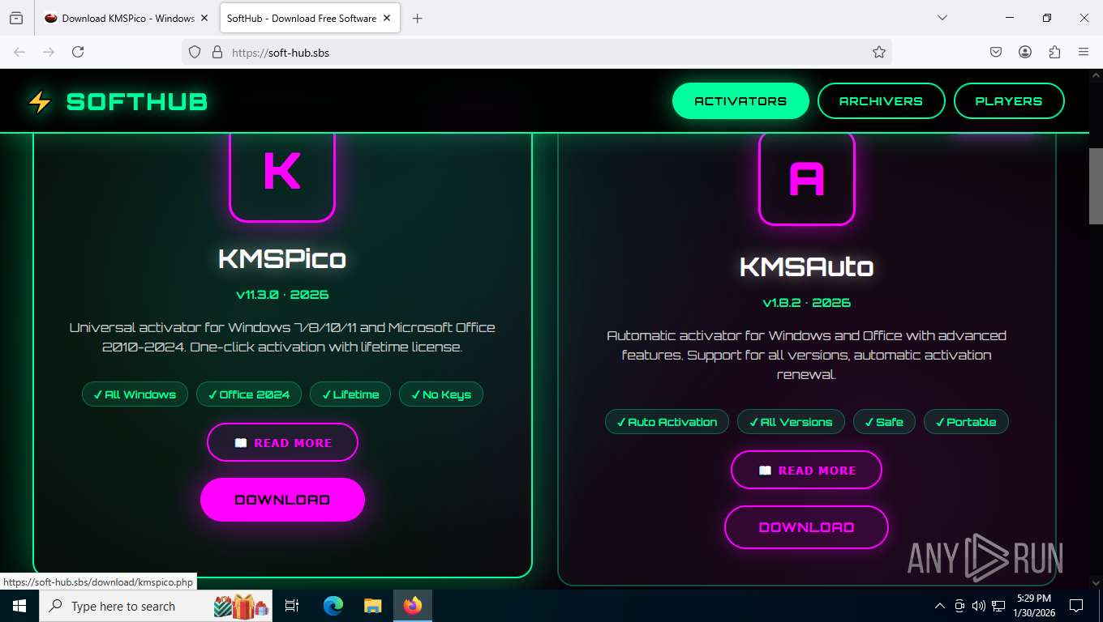Read more about KMSPico
1103x622 pixels.
point(282,443)
